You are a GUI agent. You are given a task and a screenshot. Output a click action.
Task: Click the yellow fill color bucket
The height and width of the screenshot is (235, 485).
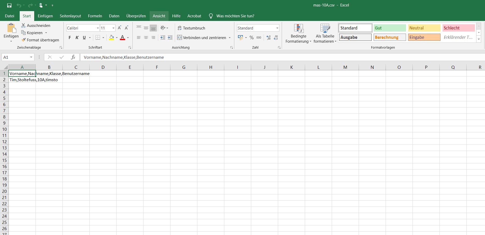(x=111, y=38)
